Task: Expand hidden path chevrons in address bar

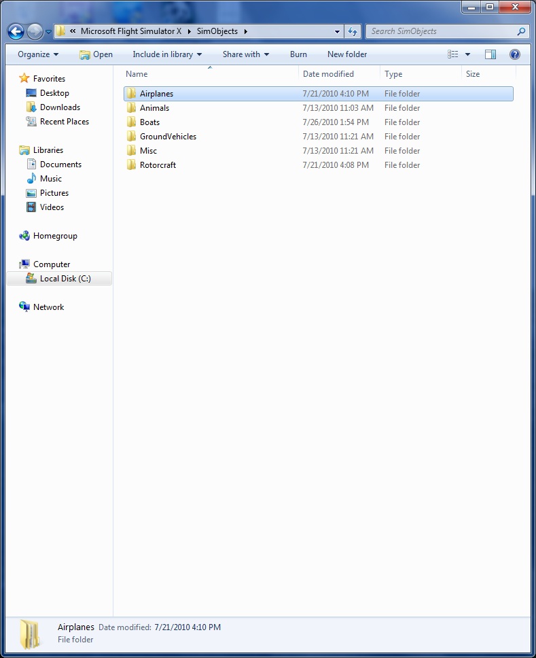Action: click(x=73, y=31)
